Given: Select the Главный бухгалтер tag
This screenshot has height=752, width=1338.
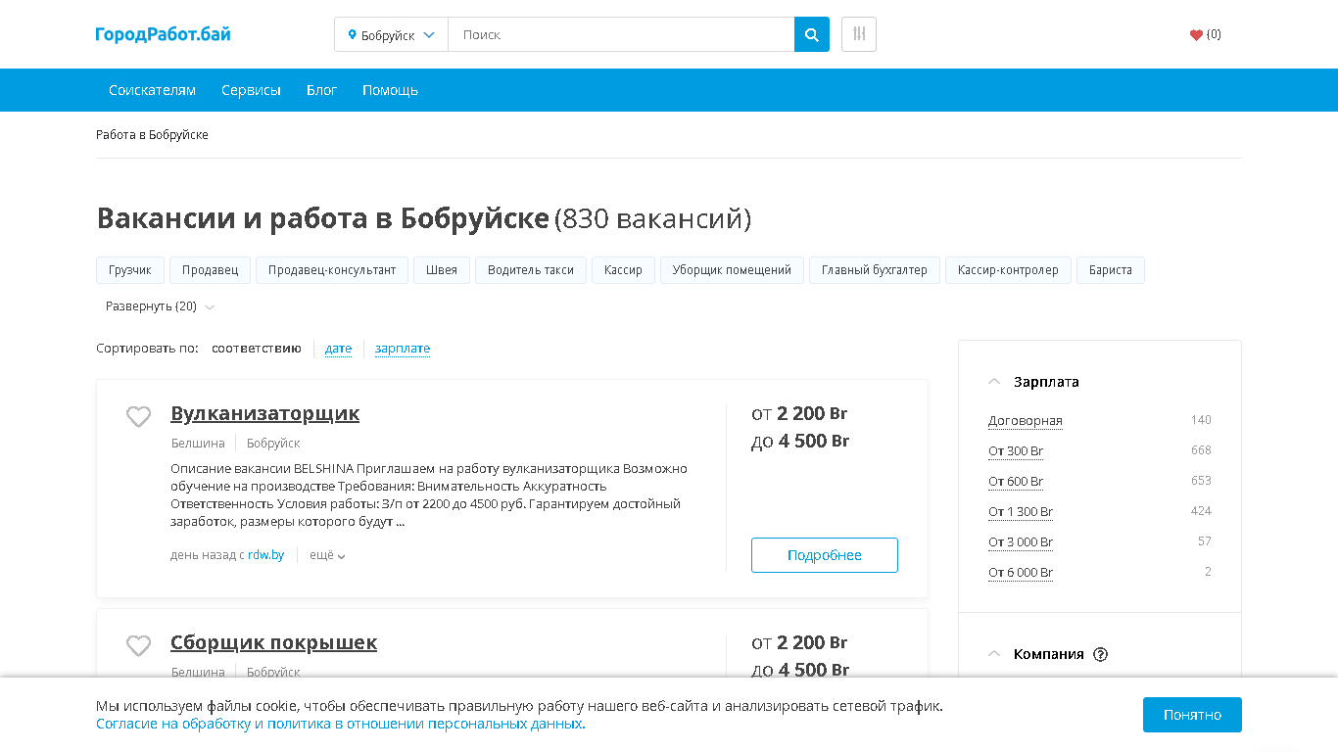Looking at the screenshot, I should [x=875, y=270].
